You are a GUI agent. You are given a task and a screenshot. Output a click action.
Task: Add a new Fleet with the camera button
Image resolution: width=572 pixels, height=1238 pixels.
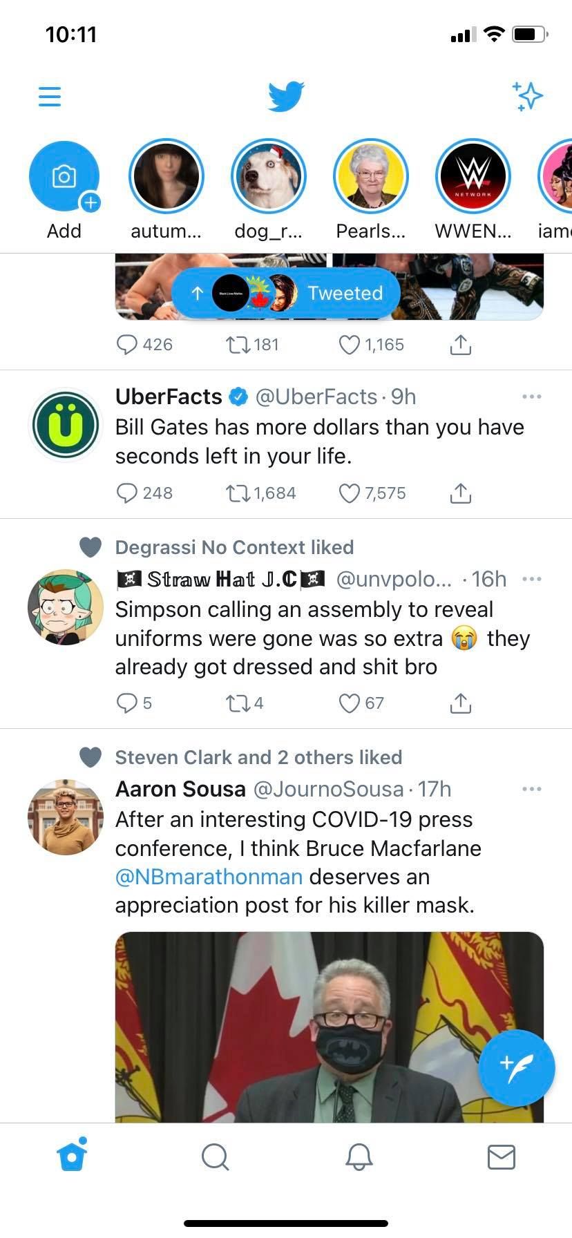click(x=64, y=177)
